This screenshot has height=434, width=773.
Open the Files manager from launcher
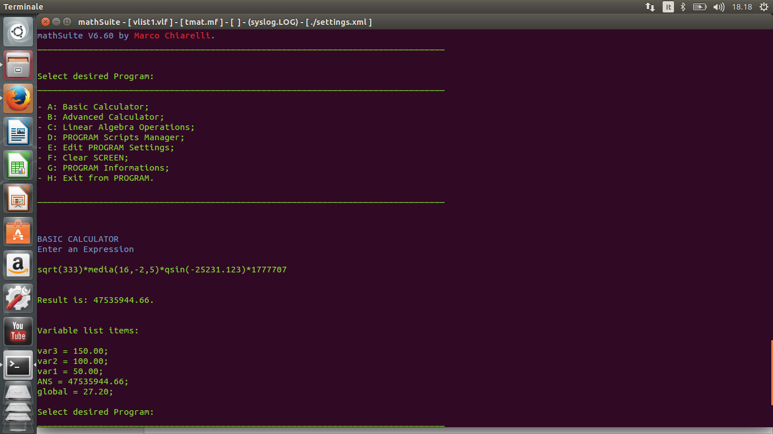click(x=18, y=66)
